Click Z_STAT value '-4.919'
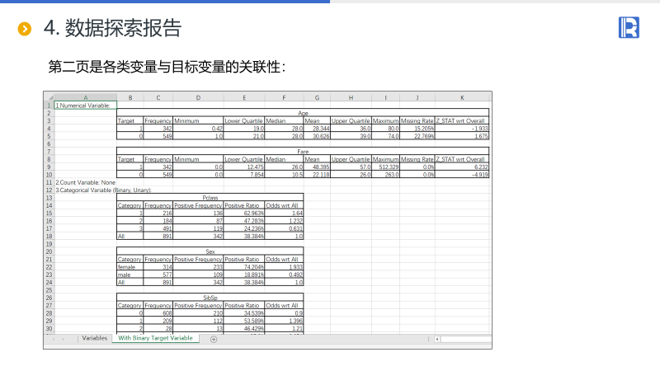 [x=462, y=175]
